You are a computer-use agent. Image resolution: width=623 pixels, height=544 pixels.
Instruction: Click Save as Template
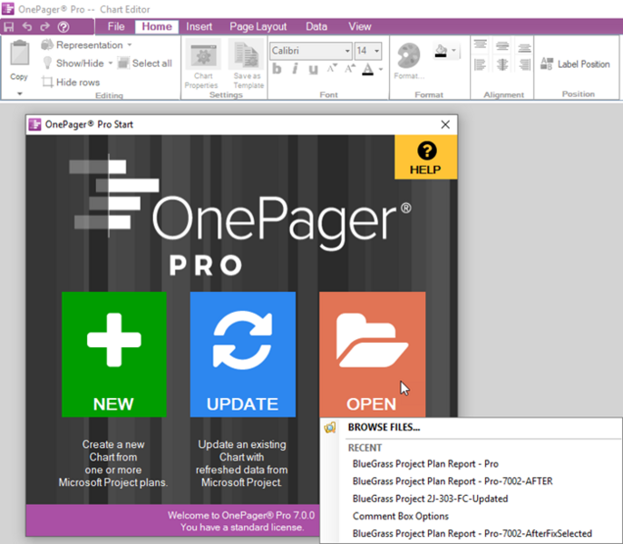[x=248, y=64]
